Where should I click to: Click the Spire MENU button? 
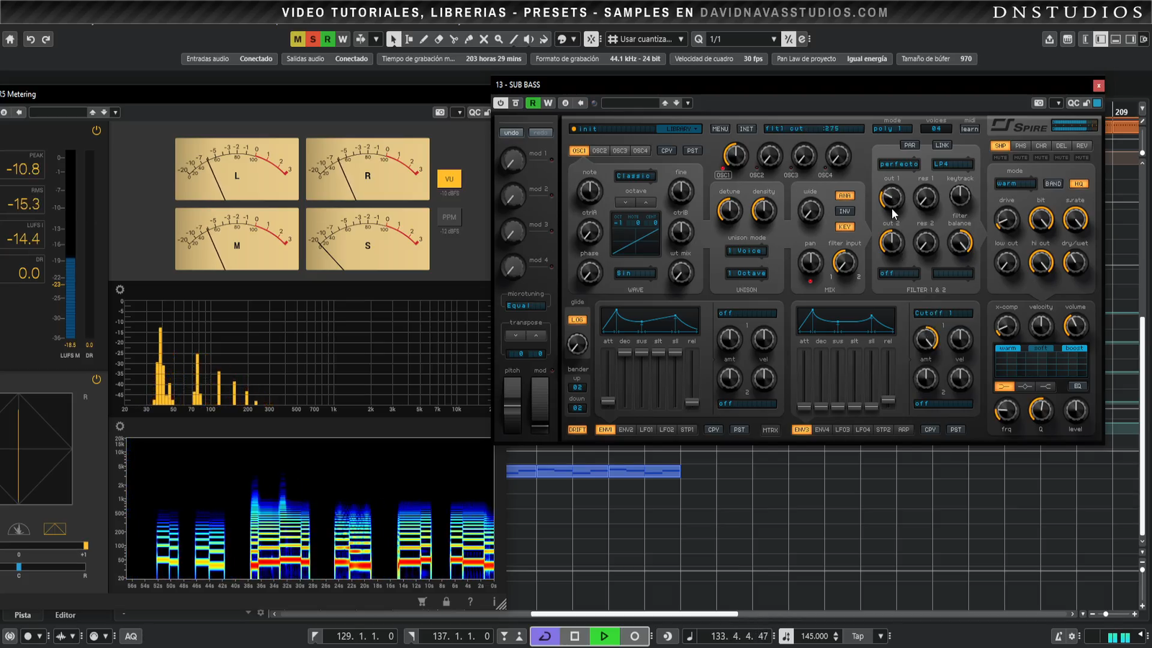[x=720, y=129]
